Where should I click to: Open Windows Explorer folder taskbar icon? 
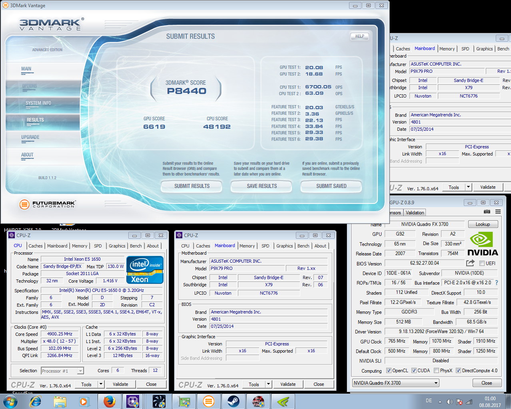pyautogui.click(x=60, y=401)
